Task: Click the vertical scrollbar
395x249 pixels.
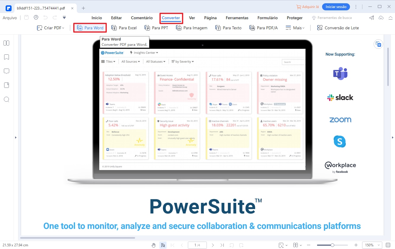Action: pos(388,67)
